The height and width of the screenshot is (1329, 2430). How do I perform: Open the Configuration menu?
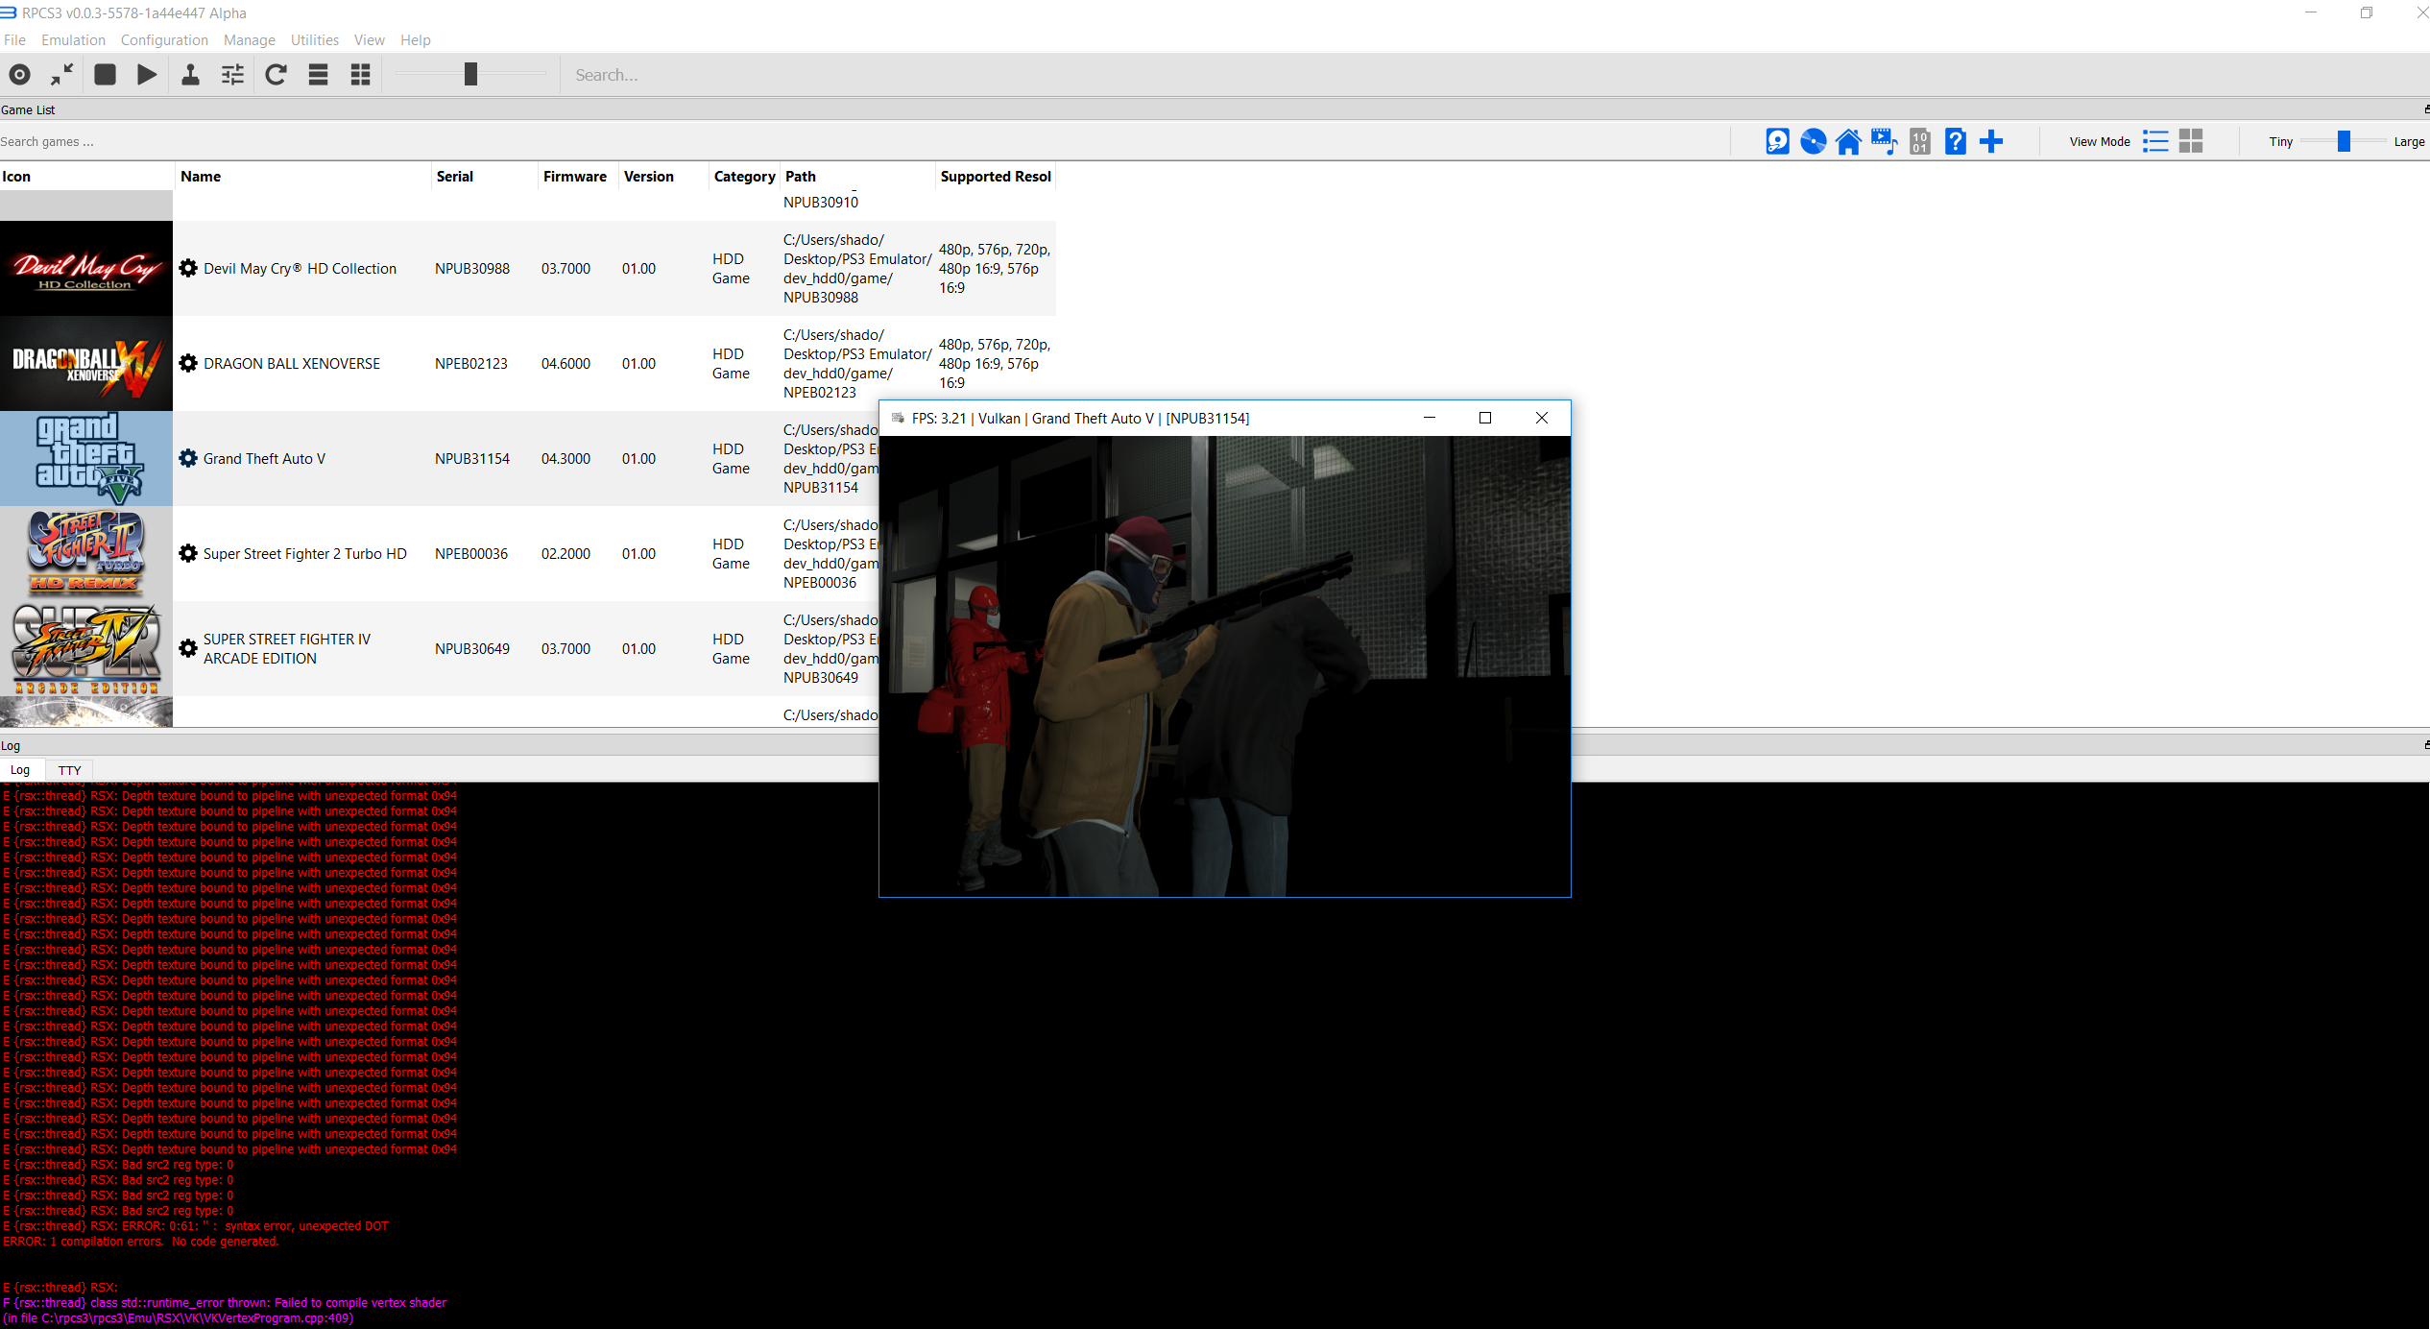(x=164, y=40)
